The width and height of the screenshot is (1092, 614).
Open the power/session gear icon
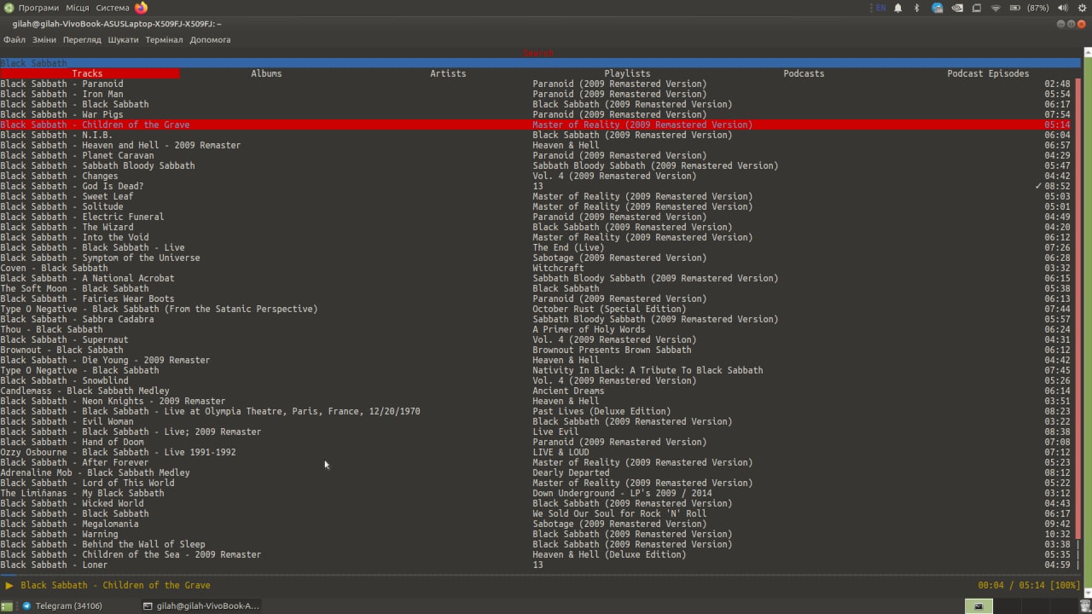tap(1083, 8)
